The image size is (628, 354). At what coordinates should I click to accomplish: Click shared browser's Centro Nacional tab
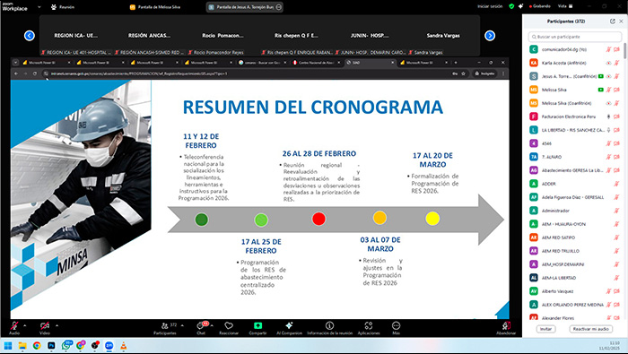point(317,63)
